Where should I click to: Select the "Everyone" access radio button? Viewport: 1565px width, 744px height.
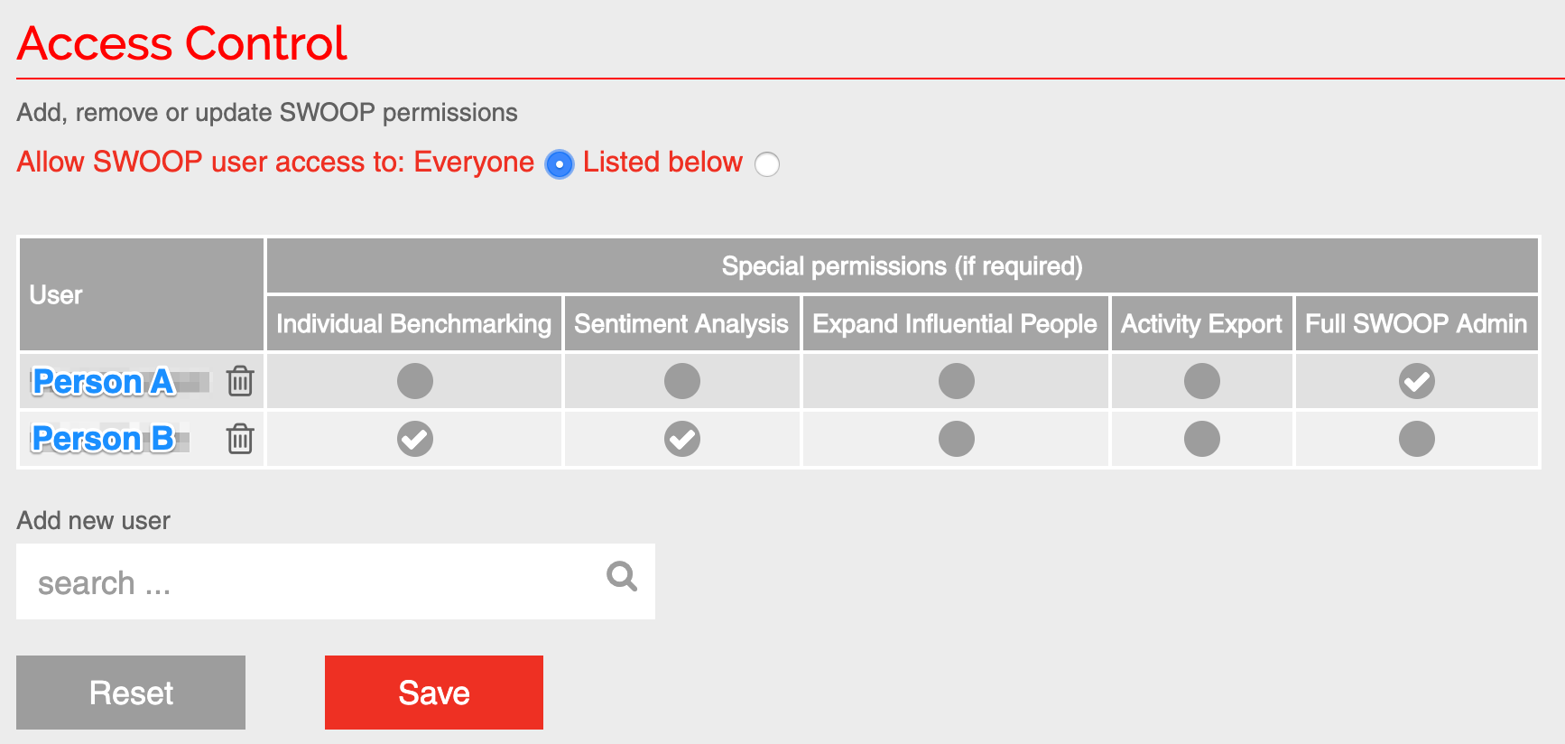559,164
